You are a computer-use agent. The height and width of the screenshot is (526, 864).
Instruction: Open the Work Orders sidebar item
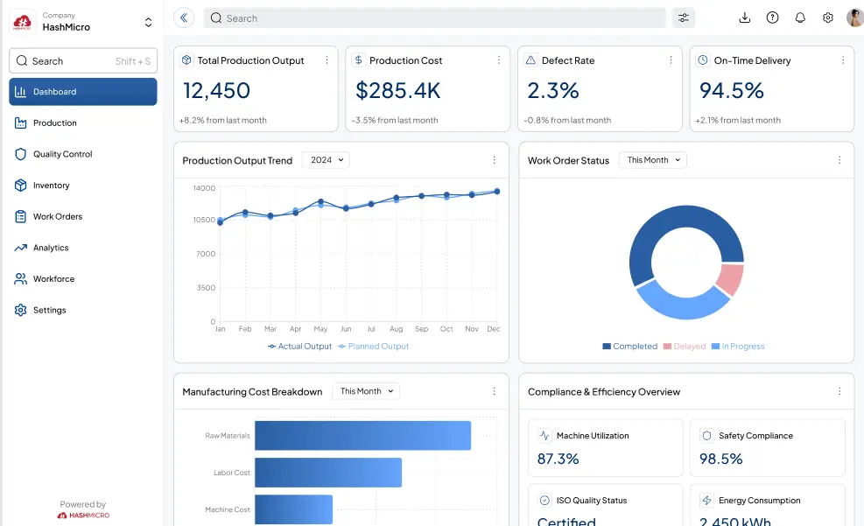point(58,216)
